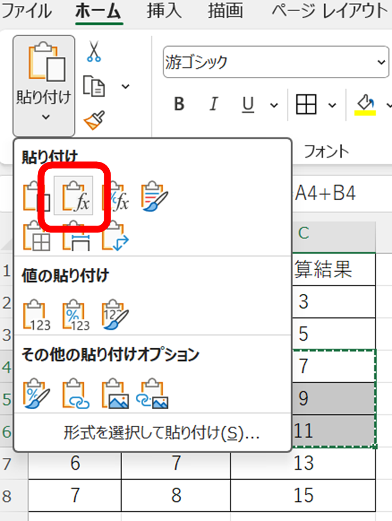Open the 挿入 ribbon tab
Viewport: 392px width, 521px height.
click(164, 11)
